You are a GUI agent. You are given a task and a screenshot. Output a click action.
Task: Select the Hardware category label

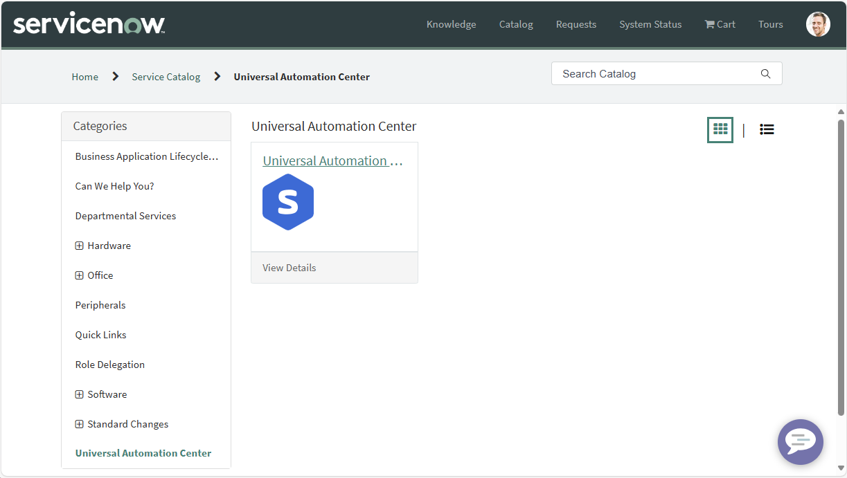[109, 246]
